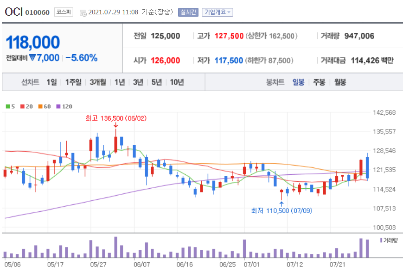Click the 06/25 date axis label
Screen dimensions: 403x271
(x=227, y=265)
